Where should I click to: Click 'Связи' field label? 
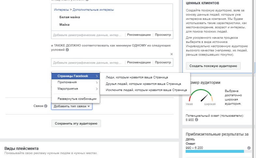coord(38,106)
